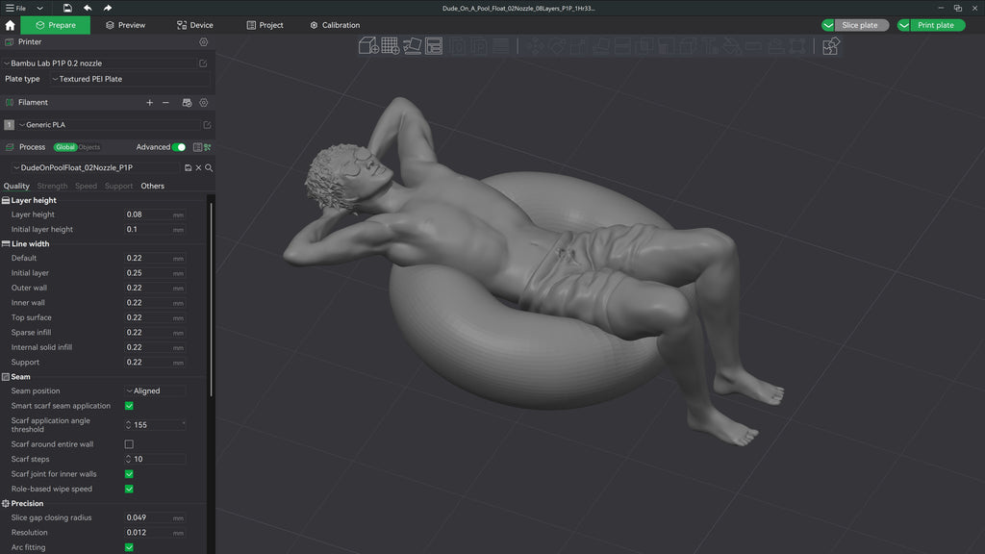The width and height of the screenshot is (985, 554).
Task: Open the Plate type dropdown
Action: [x=130, y=79]
